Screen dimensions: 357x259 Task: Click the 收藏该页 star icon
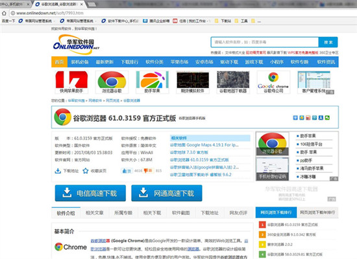tap(86, 171)
